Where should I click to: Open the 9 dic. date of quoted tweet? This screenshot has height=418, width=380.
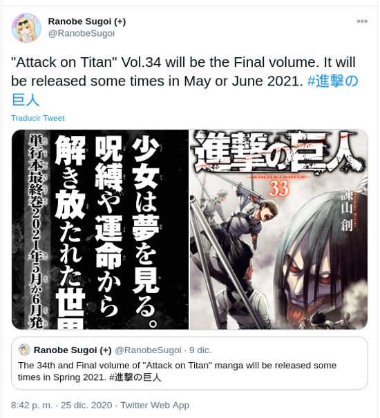coord(200,350)
